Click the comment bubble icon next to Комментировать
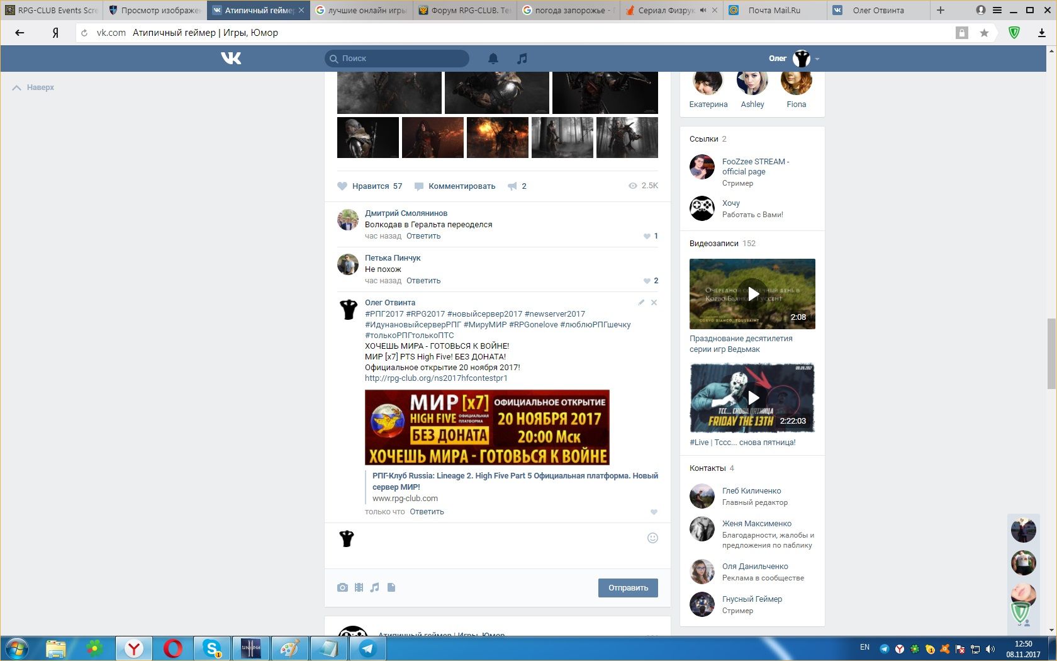 point(419,186)
